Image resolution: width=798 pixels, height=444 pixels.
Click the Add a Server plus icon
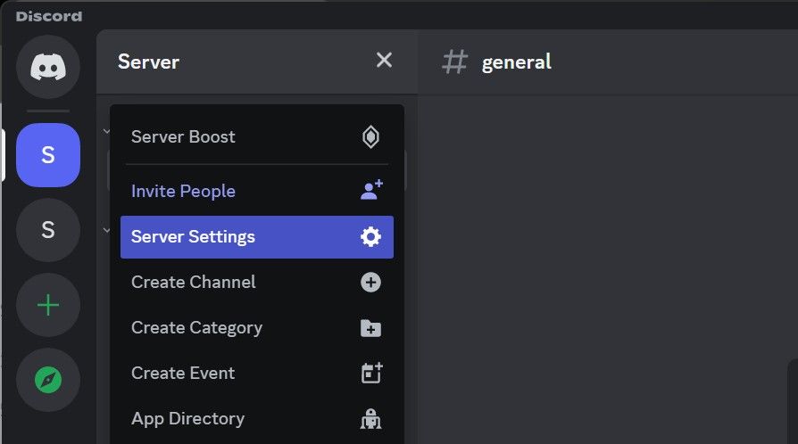click(47, 306)
